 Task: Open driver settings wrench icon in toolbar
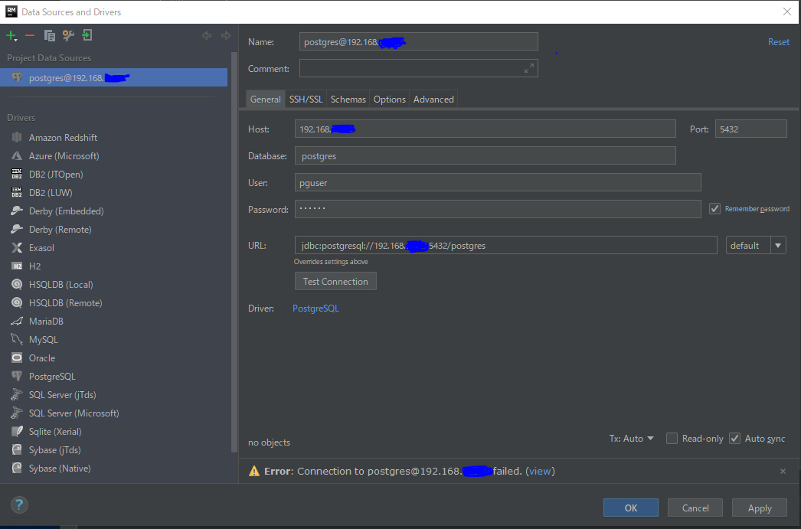pos(69,35)
